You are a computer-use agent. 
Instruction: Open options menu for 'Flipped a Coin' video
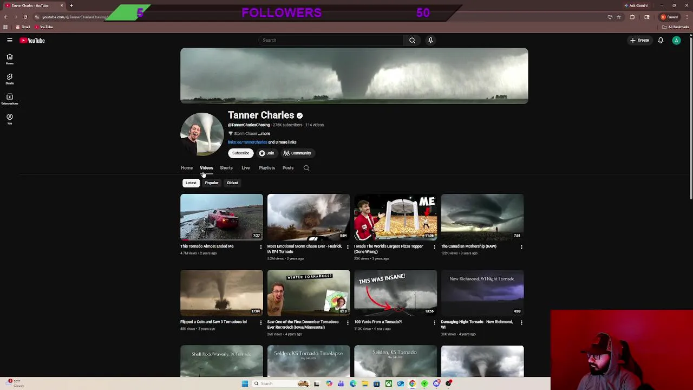click(x=260, y=323)
